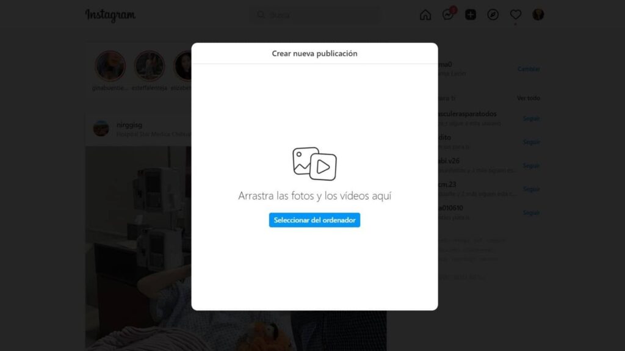The height and width of the screenshot is (351, 625).
Task: Open the Explore compass icon
Action: click(493, 15)
